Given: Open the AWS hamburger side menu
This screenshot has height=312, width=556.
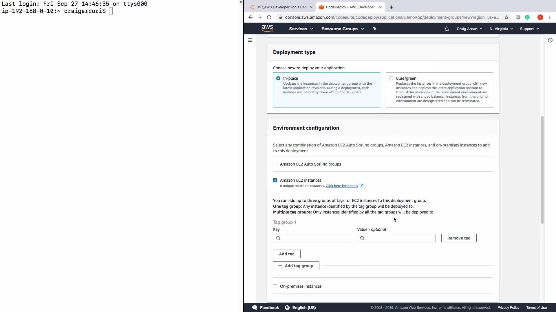Looking at the screenshot, I should click(250, 40).
